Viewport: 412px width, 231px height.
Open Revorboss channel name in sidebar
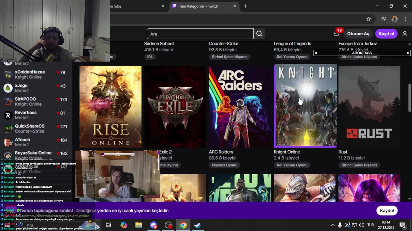click(x=26, y=113)
